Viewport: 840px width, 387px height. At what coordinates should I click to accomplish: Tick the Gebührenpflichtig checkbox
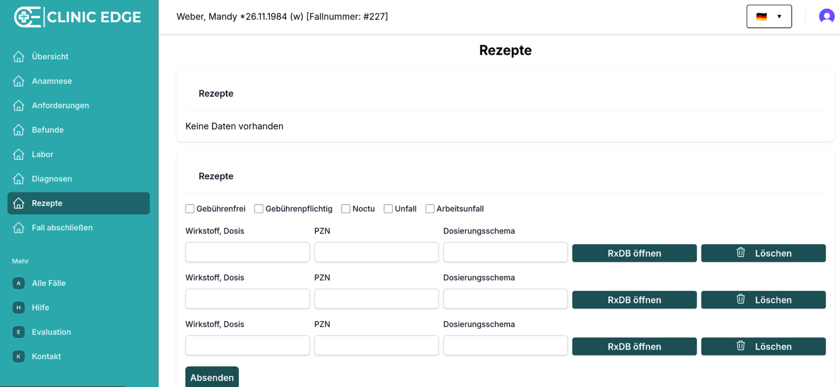click(x=259, y=209)
